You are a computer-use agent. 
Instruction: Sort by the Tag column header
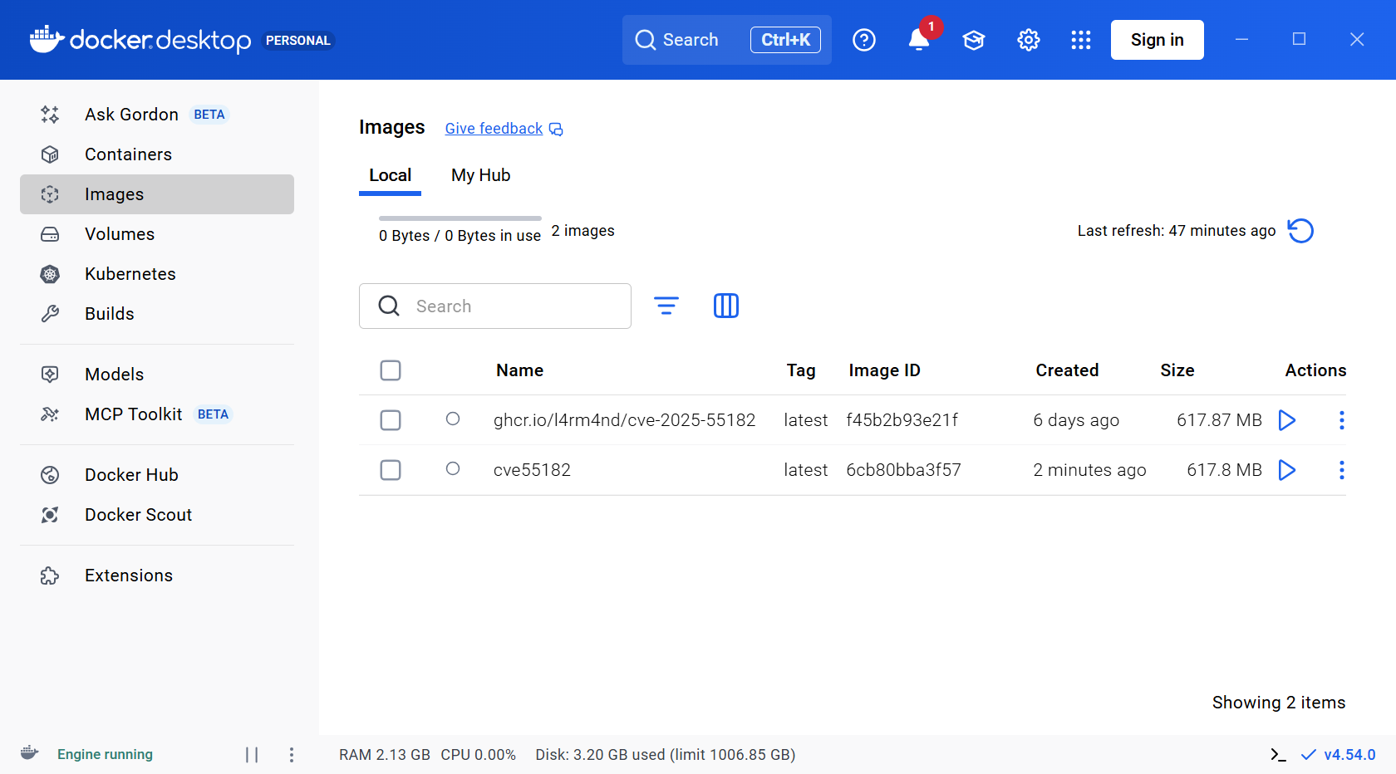tap(801, 370)
